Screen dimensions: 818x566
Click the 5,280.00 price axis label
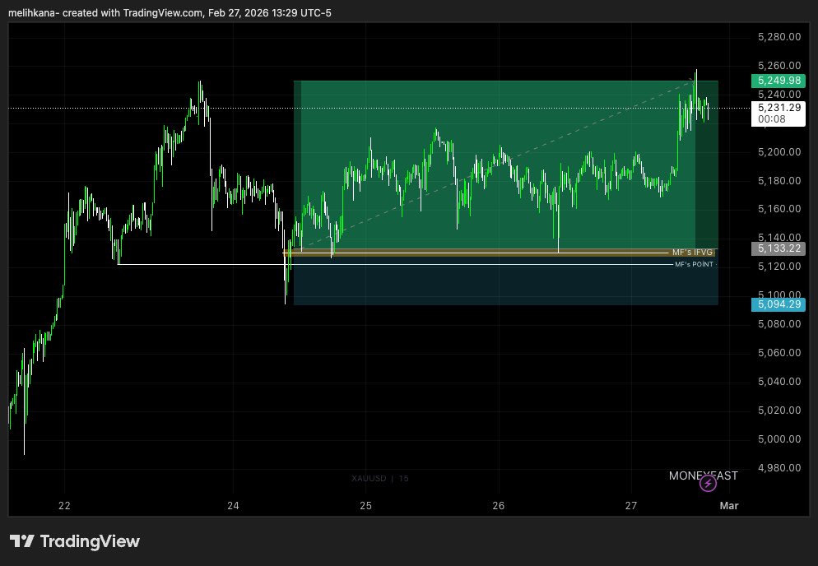(x=778, y=37)
